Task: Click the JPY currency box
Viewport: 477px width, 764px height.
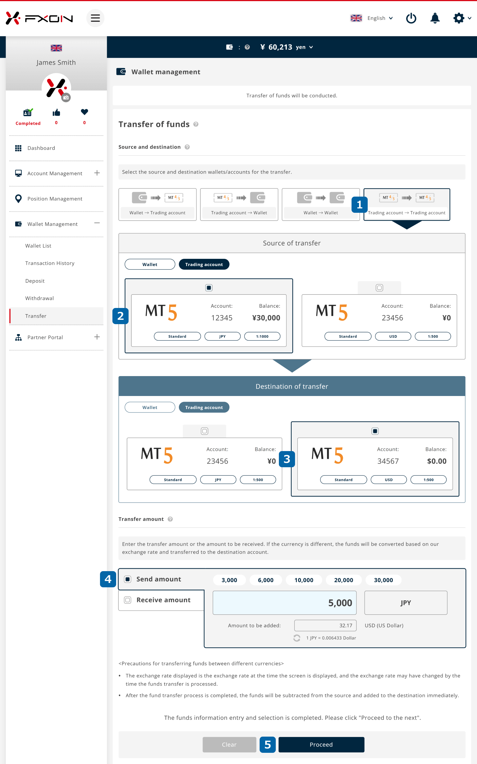Action: pos(406,603)
